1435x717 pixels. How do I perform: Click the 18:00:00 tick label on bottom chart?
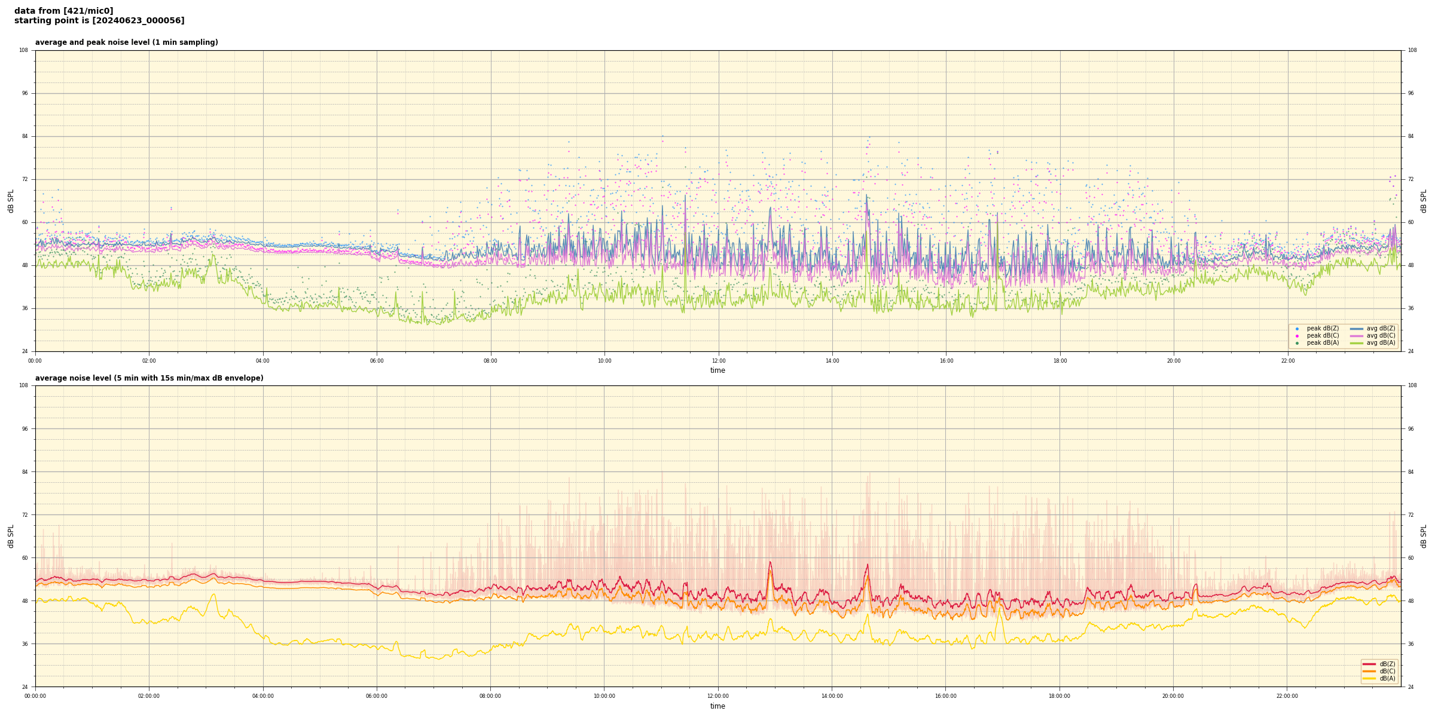[1060, 696]
